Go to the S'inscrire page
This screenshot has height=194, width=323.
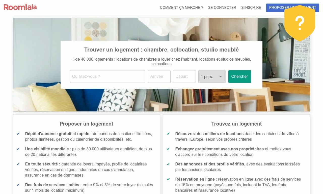(251, 8)
